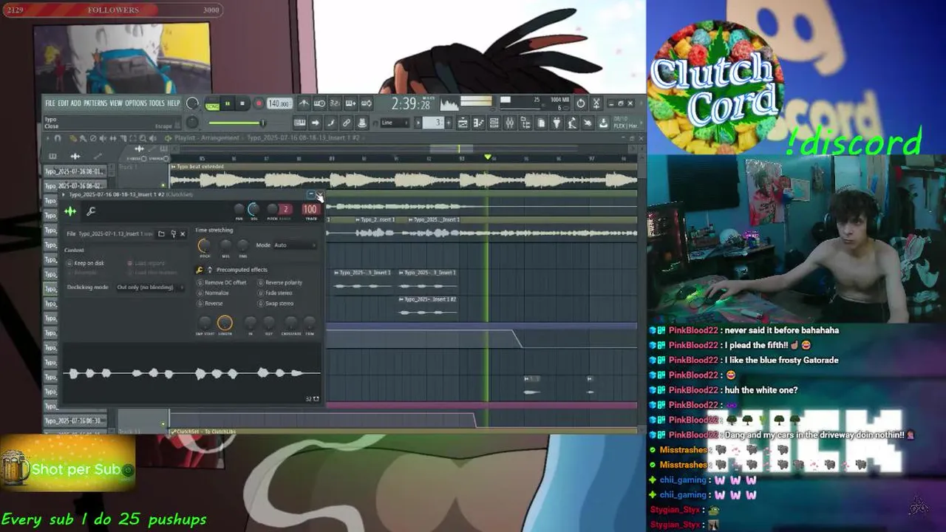Toggle the metronome icon

click(x=304, y=103)
